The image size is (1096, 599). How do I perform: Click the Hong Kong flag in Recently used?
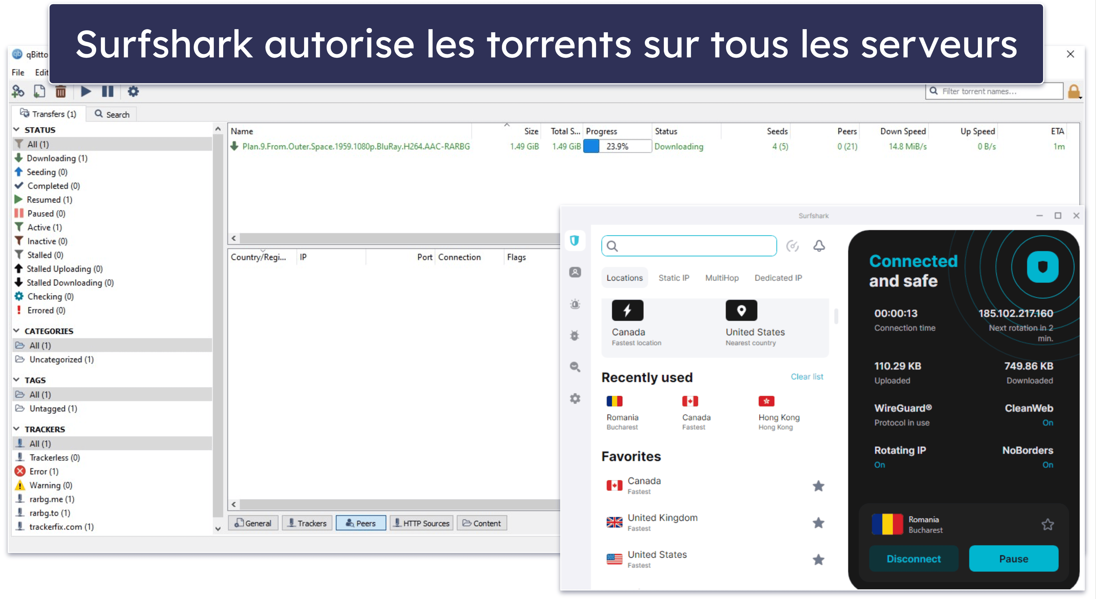tap(766, 401)
